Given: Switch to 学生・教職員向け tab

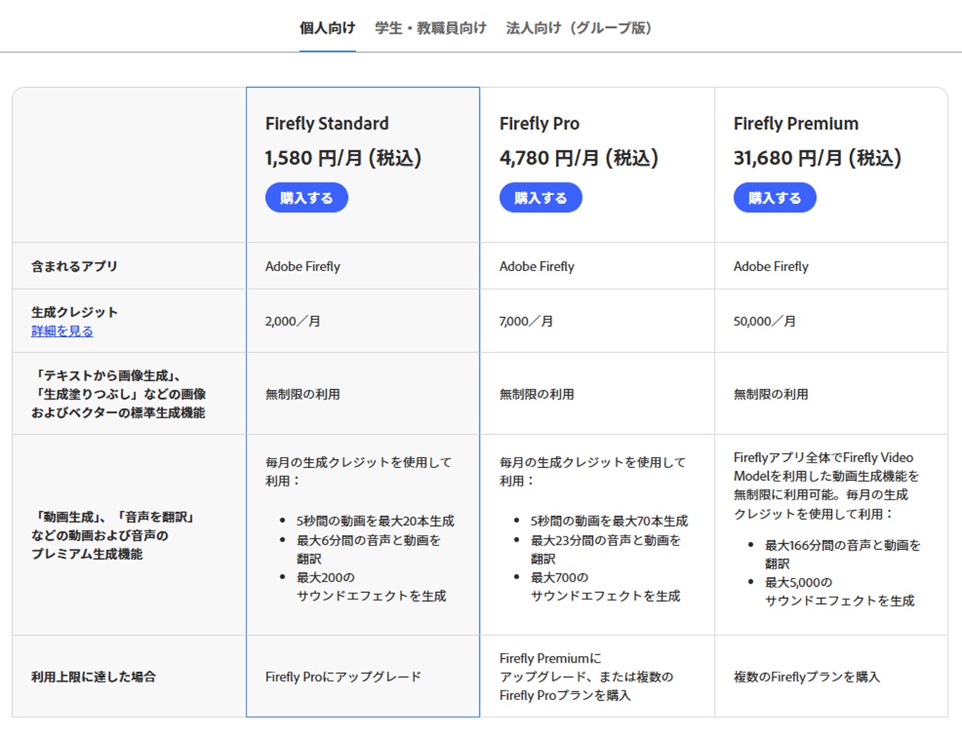Looking at the screenshot, I should click(431, 28).
